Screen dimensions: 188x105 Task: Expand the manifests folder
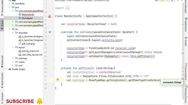pyautogui.click(x=9, y=3)
